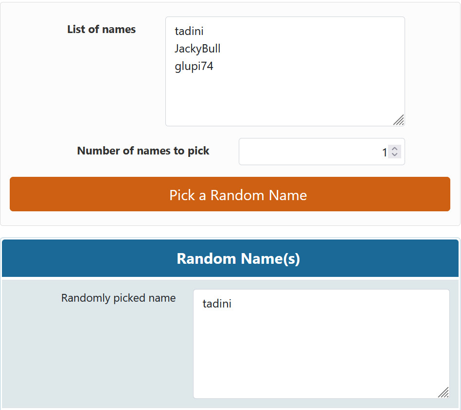Place cursor right after "glupi74" text
This screenshot has width=461, height=410.
point(214,67)
